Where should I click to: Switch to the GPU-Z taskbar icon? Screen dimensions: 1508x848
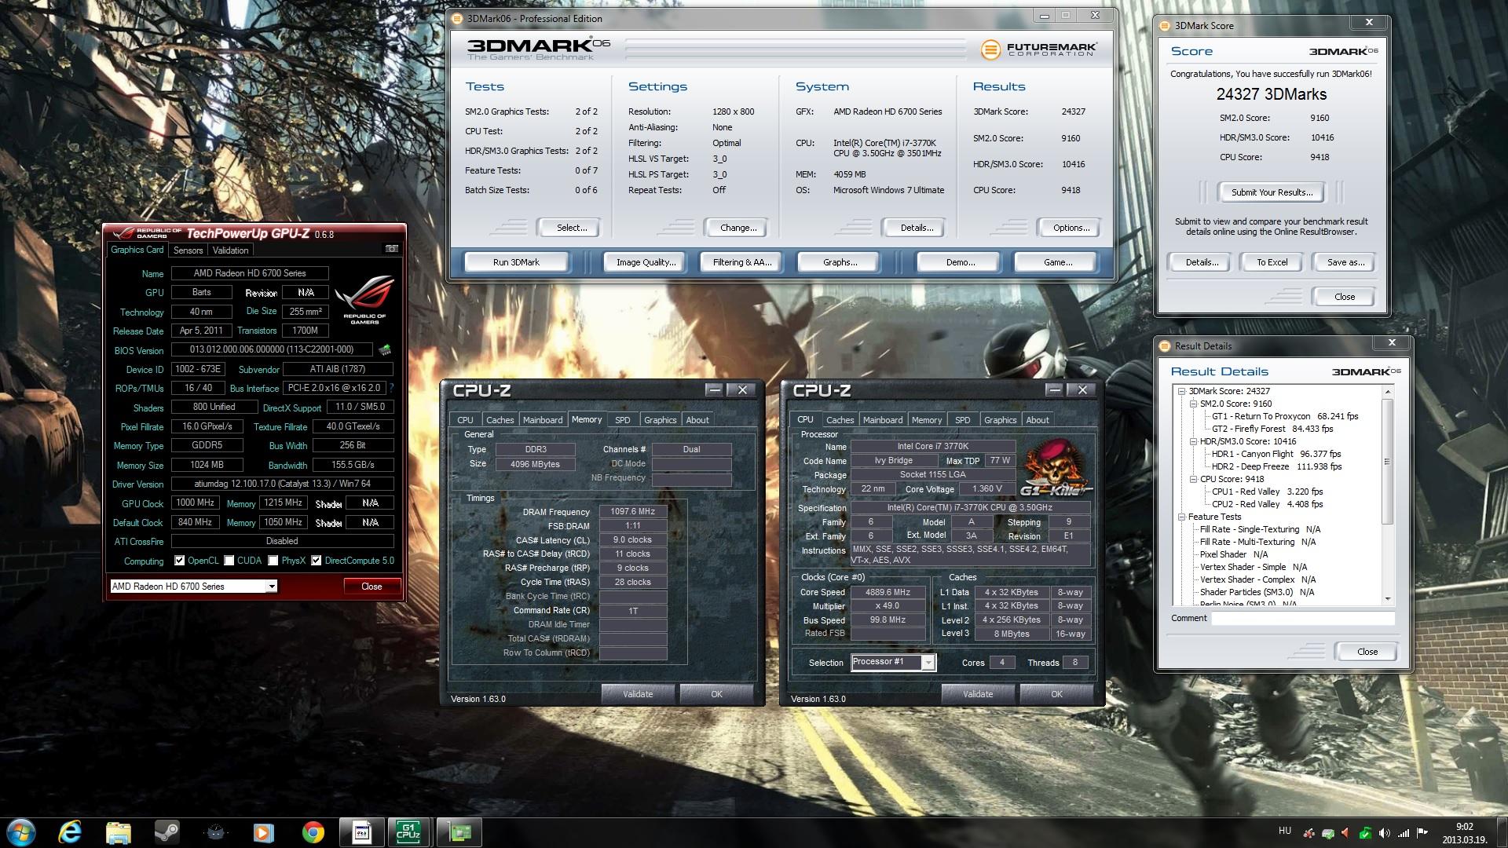pyautogui.click(x=459, y=832)
